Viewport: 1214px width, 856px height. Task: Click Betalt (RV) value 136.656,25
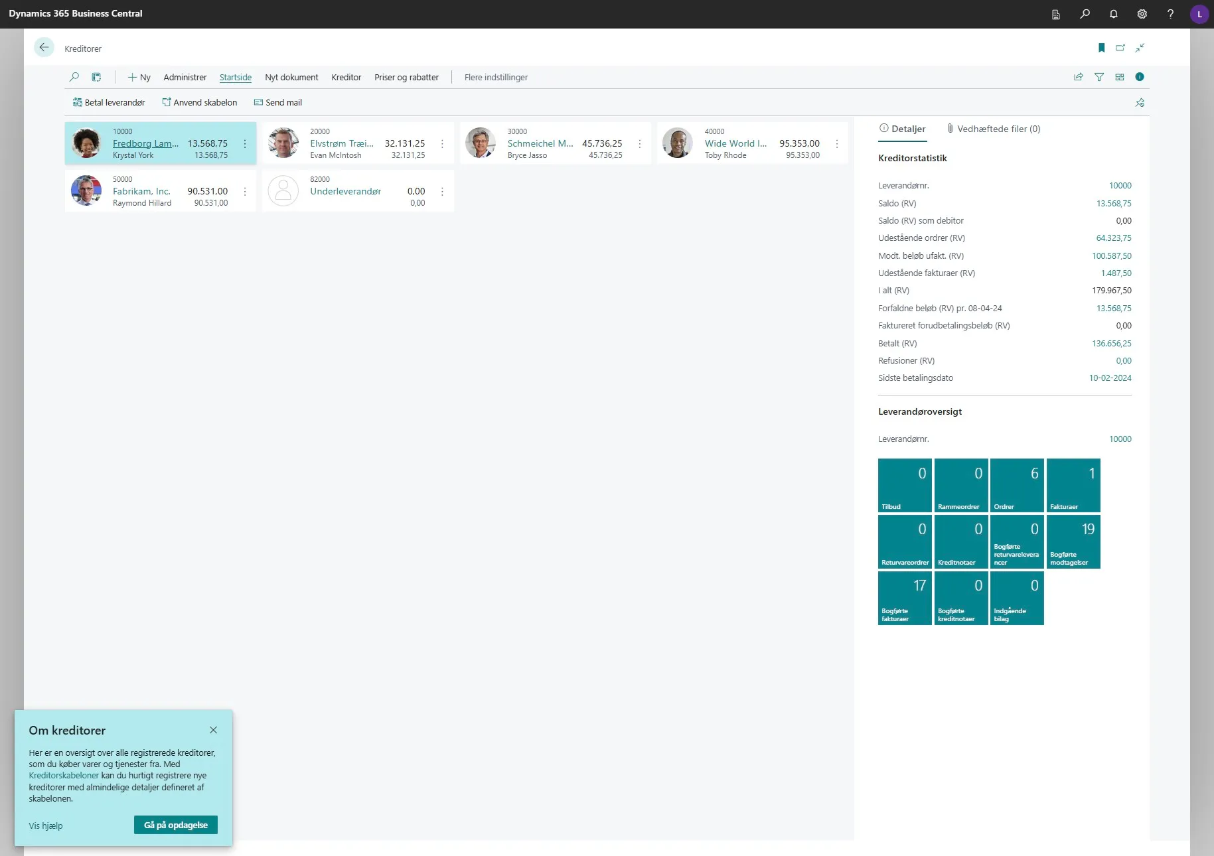pyautogui.click(x=1112, y=344)
